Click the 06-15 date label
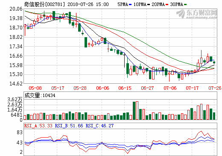This screenshot has width=222, height=156. click(125, 88)
